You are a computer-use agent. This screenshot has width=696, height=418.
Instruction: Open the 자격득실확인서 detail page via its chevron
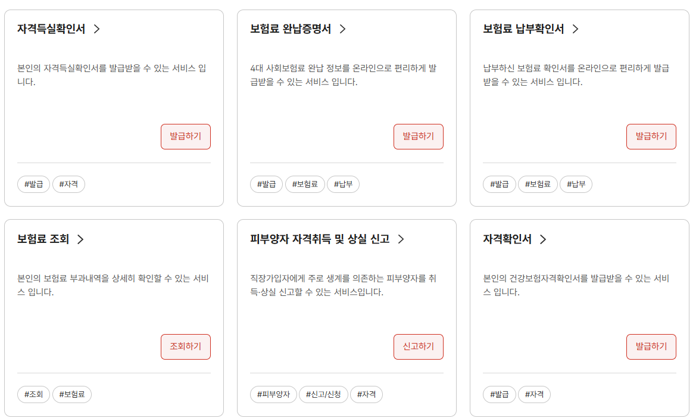[96, 27]
